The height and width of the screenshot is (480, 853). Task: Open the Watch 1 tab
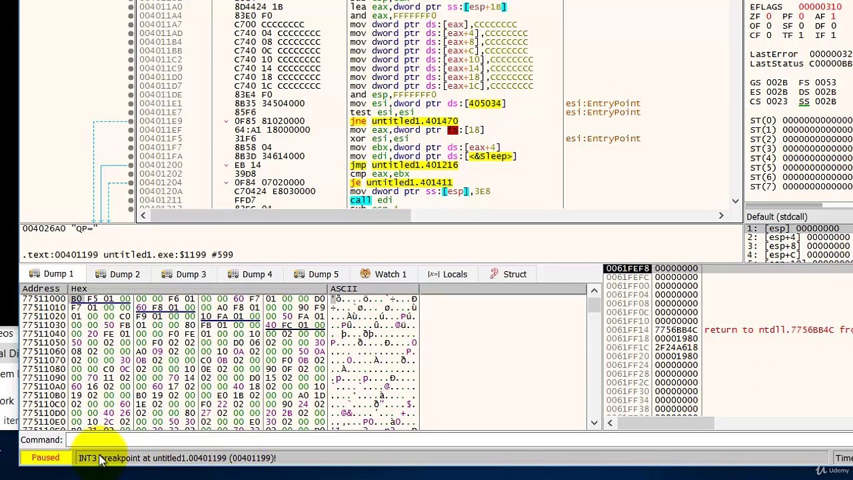pos(383,274)
